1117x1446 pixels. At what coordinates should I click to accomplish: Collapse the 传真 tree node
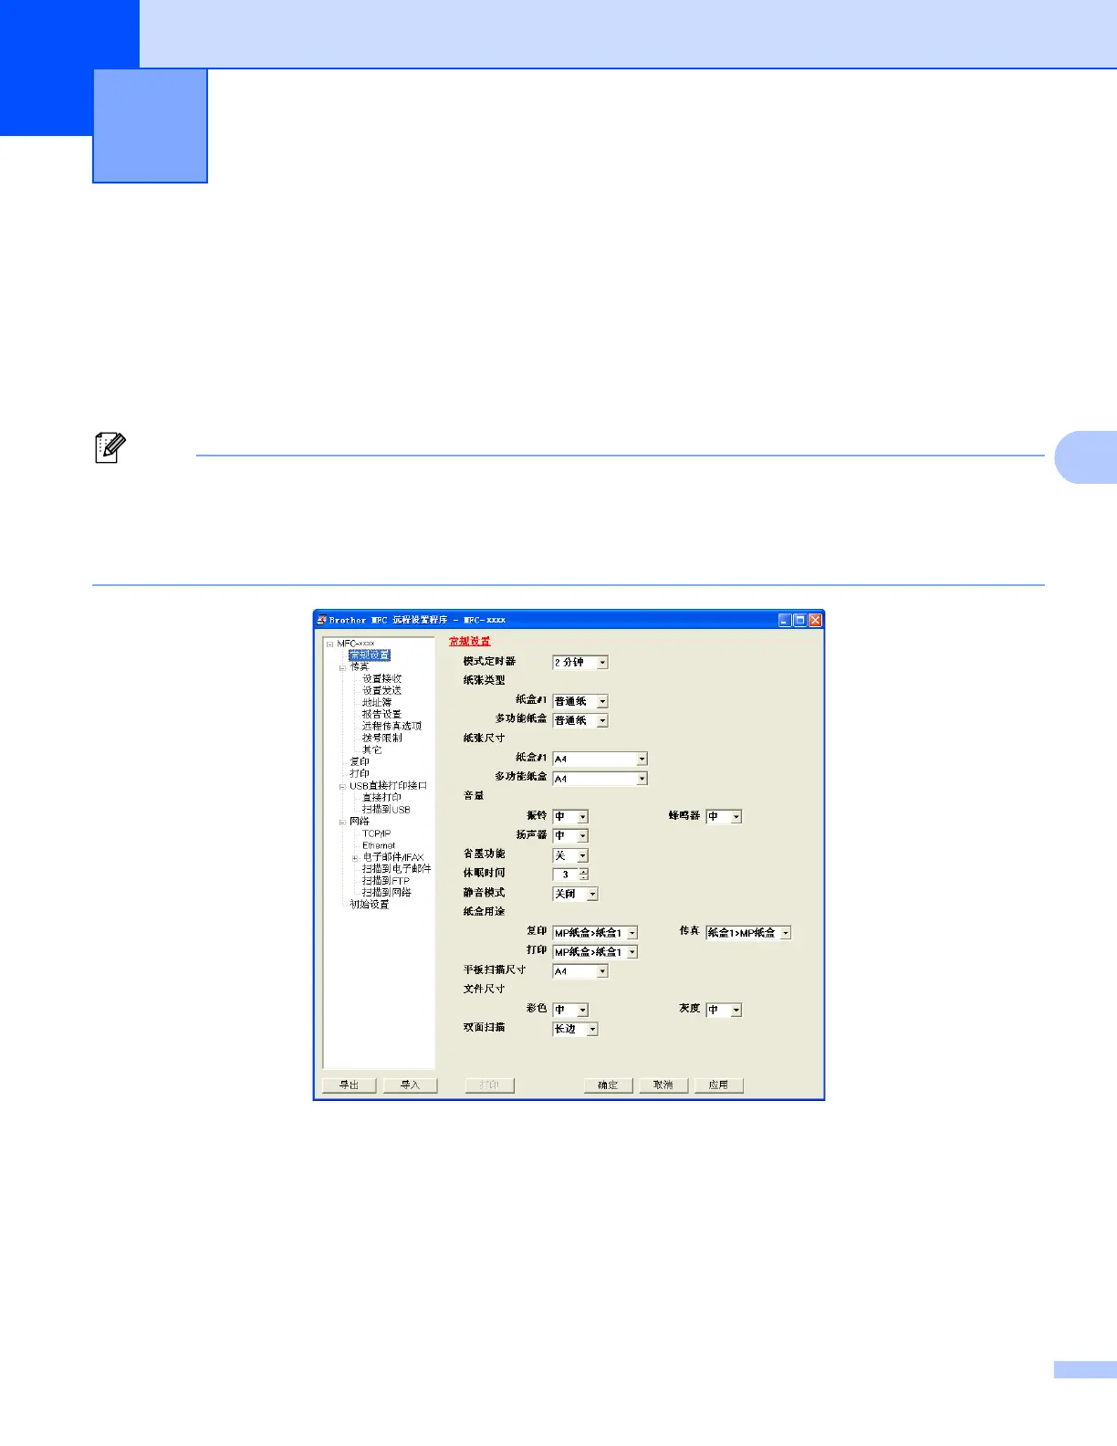tap(343, 667)
